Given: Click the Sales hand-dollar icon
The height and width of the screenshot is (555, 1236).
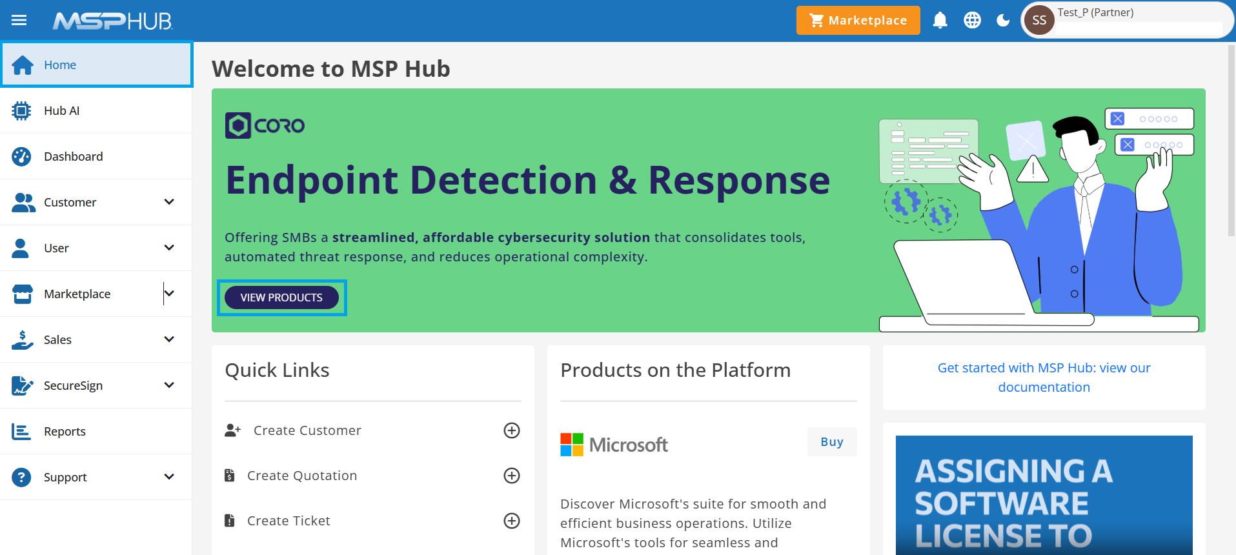Looking at the screenshot, I should [22, 339].
